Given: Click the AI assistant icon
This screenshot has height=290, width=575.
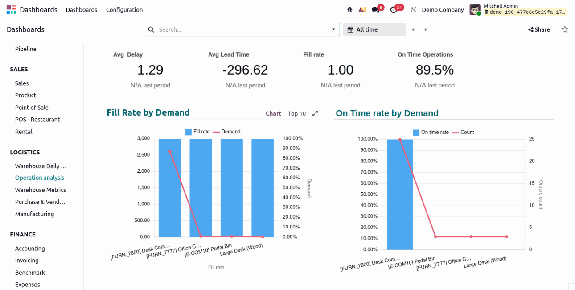Looking at the screenshot, I should click(362, 10).
